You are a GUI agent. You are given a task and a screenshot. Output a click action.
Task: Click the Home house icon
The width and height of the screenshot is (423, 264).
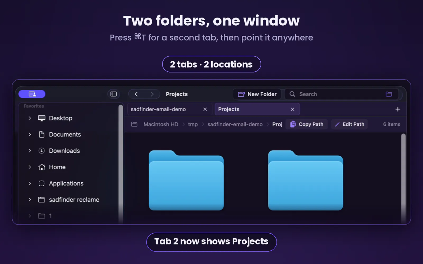click(x=42, y=167)
